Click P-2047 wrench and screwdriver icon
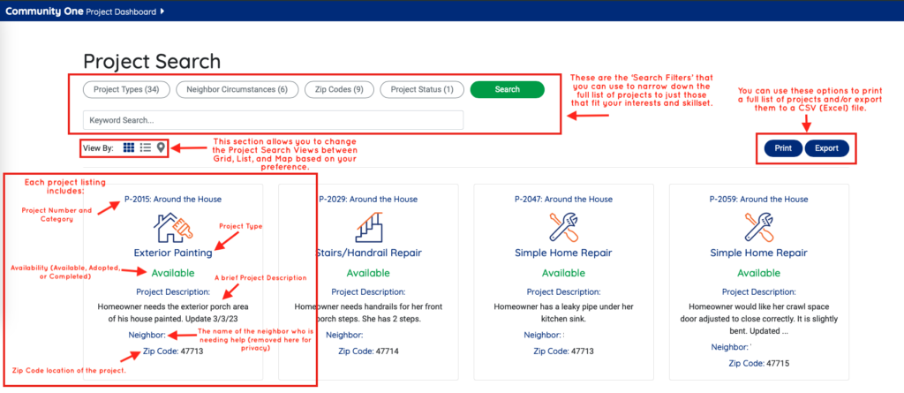Screen dimensions: 904x393 click(x=563, y=227)
